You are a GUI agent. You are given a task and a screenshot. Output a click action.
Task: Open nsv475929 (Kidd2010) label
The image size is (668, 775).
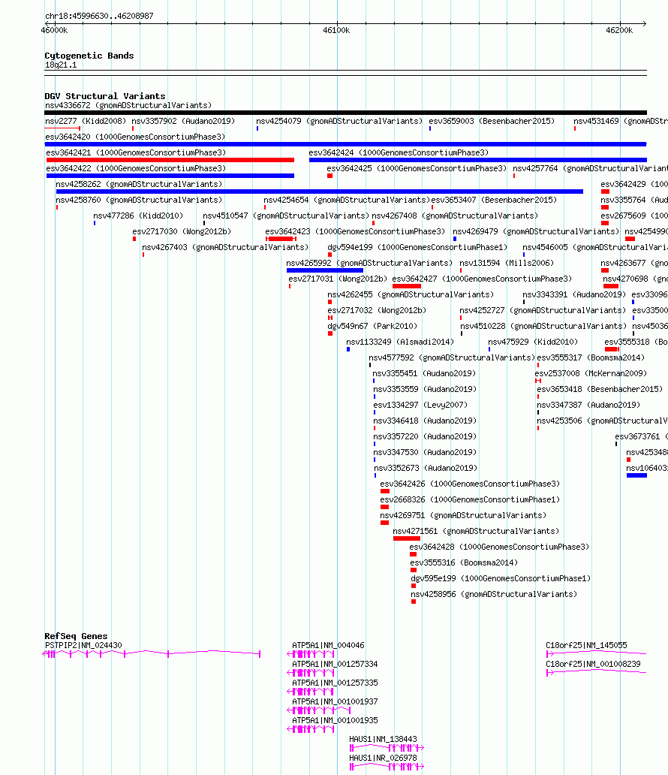[x=533, y=342]
